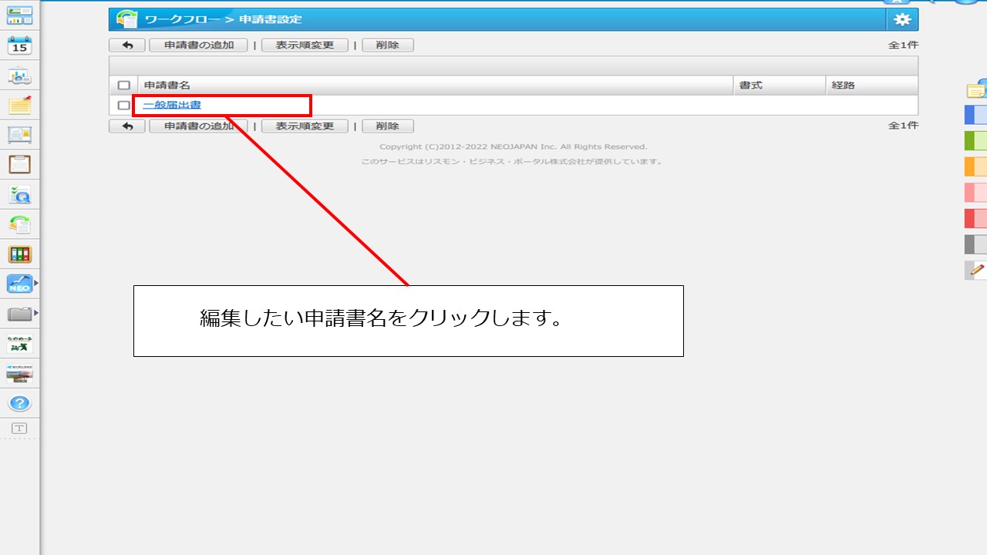This screenshot has height=555, width=987.
Task: Click 削除 above the table
Action: (x=388, y=45)
